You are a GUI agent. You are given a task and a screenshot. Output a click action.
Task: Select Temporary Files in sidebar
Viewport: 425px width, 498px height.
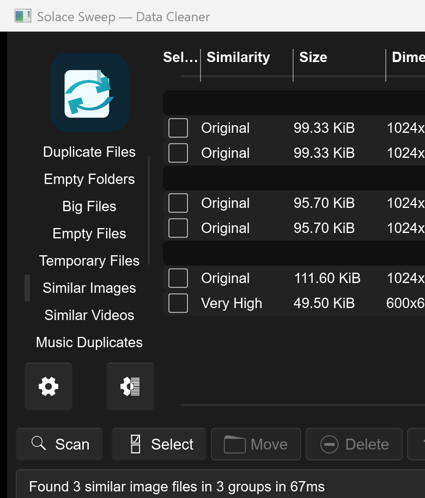point(89,261)
